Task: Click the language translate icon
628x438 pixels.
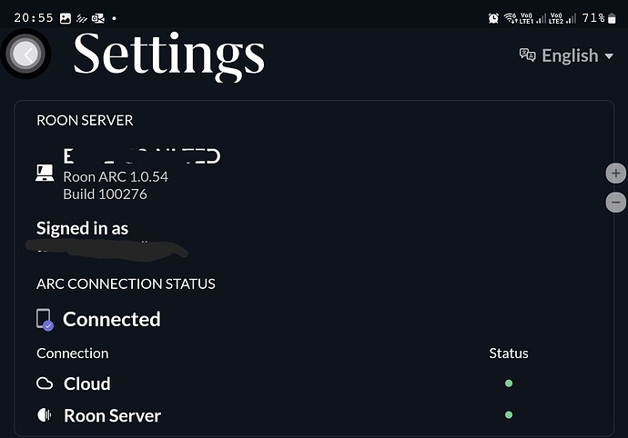Action: [528, 55]
